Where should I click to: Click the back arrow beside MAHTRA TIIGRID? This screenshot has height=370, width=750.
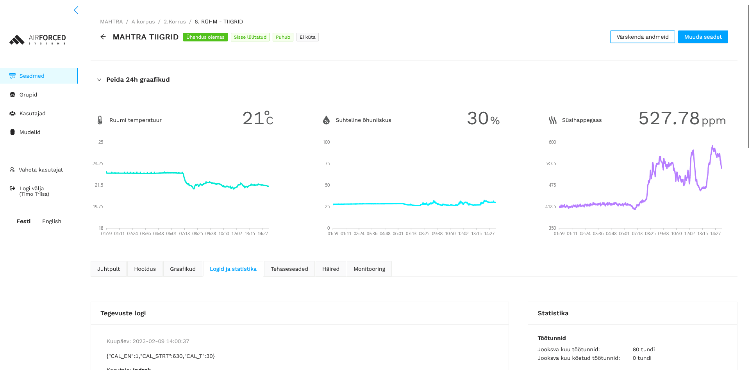tap(103, 37)
